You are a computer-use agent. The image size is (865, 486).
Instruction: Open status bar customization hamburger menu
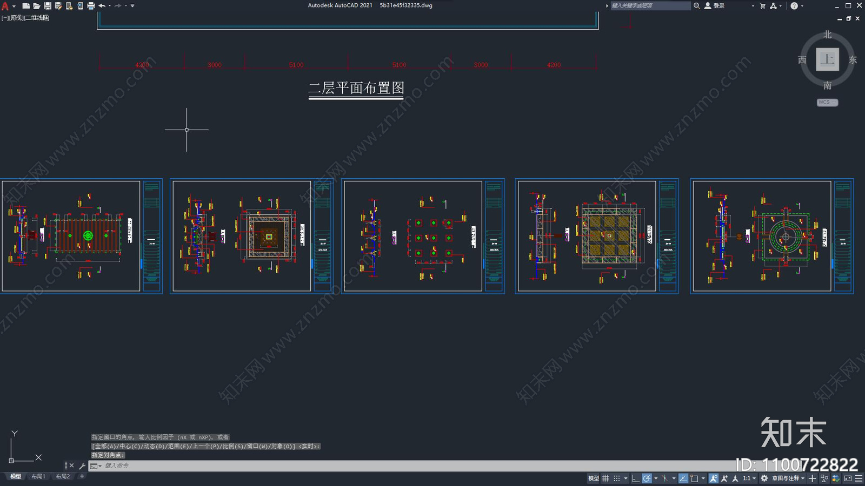(x=859, y=478)
